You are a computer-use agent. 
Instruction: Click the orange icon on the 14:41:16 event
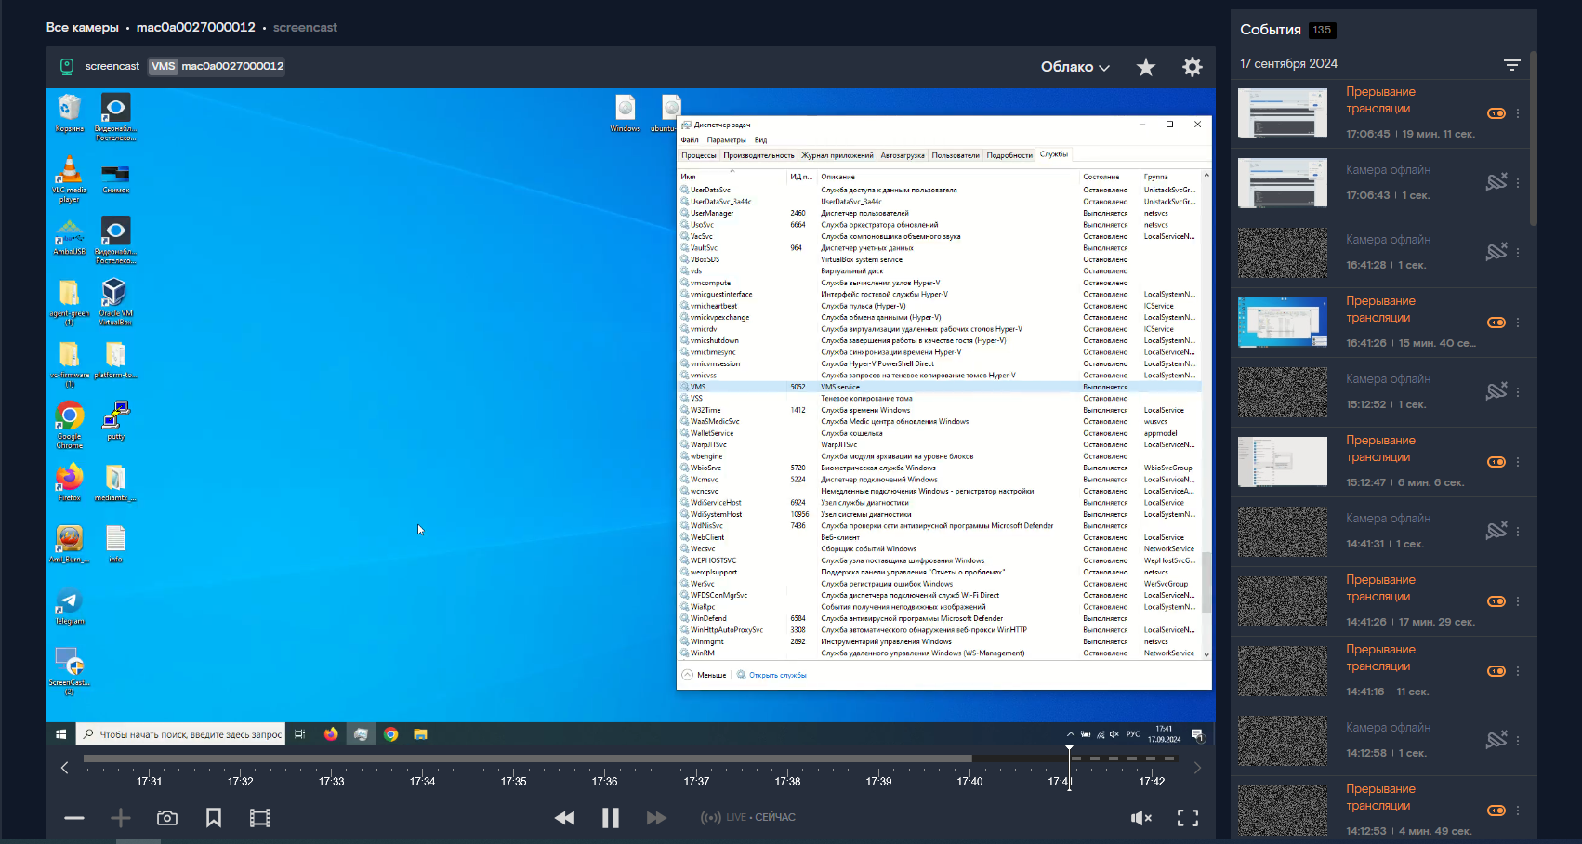1496,671
